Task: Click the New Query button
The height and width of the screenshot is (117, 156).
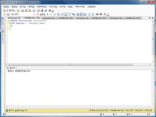Action: tap(9, 10)
